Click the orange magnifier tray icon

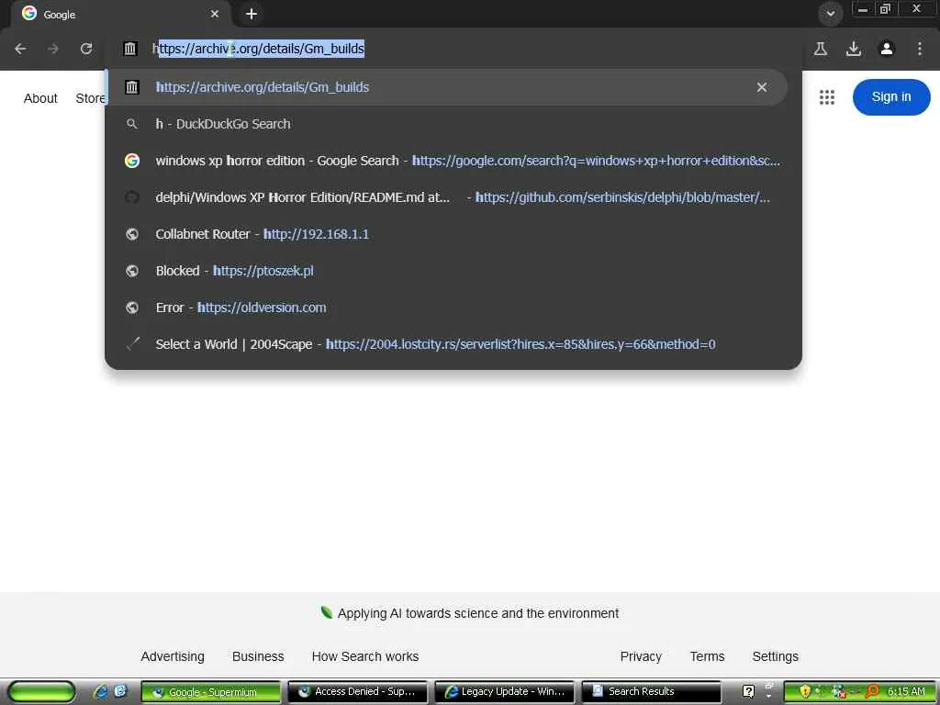[x=872, y=691]
